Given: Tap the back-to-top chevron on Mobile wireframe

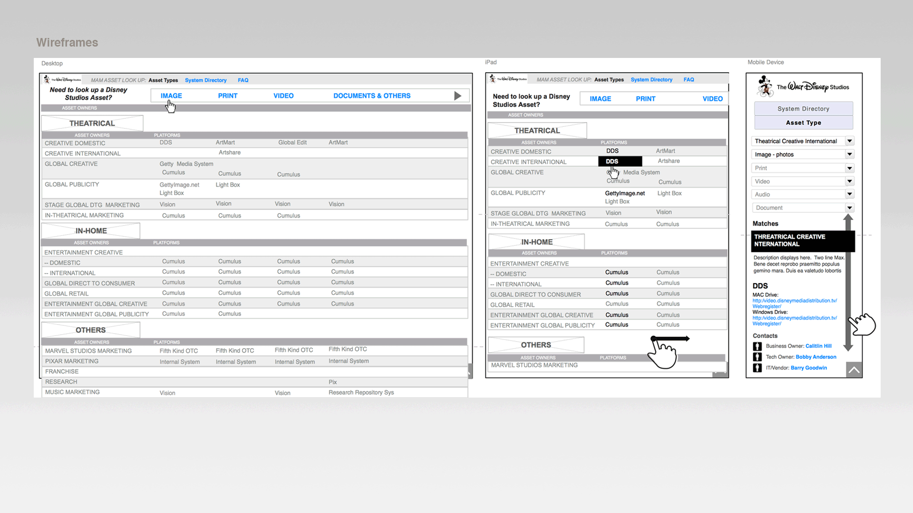Looking at the screenshot, I should tap(854, 370).
